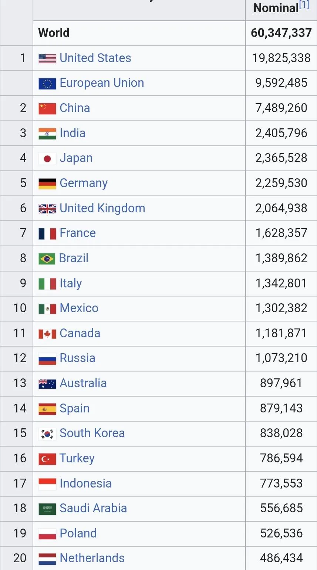This screenshot has width=317, height=570.
Task: Click the European Union flag icon
Action: 47,84
